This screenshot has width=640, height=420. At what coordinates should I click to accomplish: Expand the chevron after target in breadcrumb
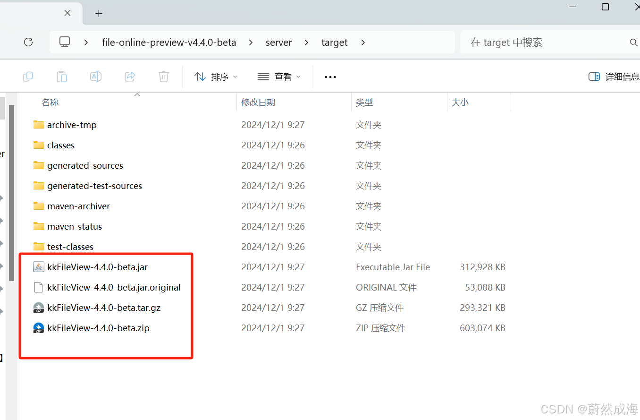363,43
